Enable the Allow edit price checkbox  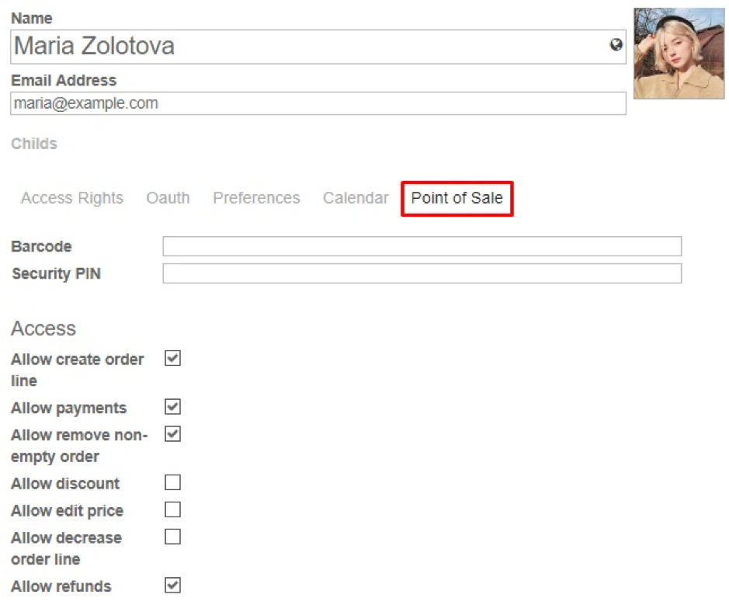pyautogui.click(x=172, y=509)
